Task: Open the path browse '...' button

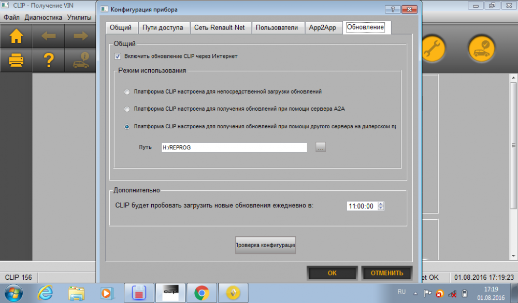Action: pos(321,147)
